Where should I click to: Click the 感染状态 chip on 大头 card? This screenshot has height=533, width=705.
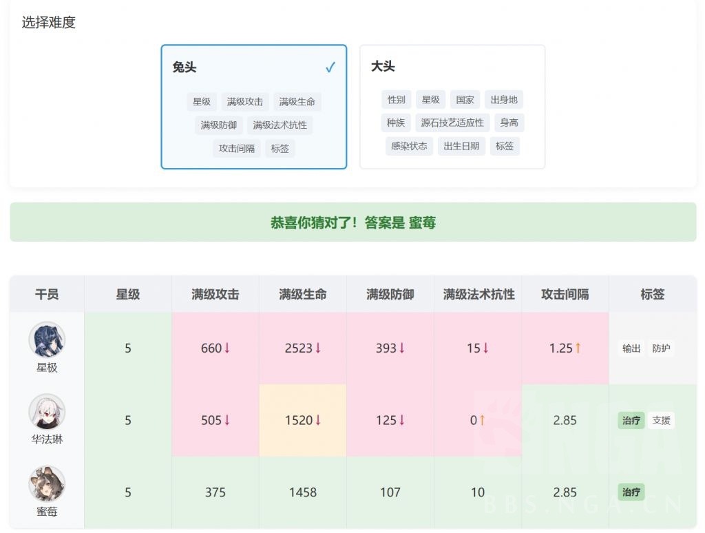(x=409, y=146)
